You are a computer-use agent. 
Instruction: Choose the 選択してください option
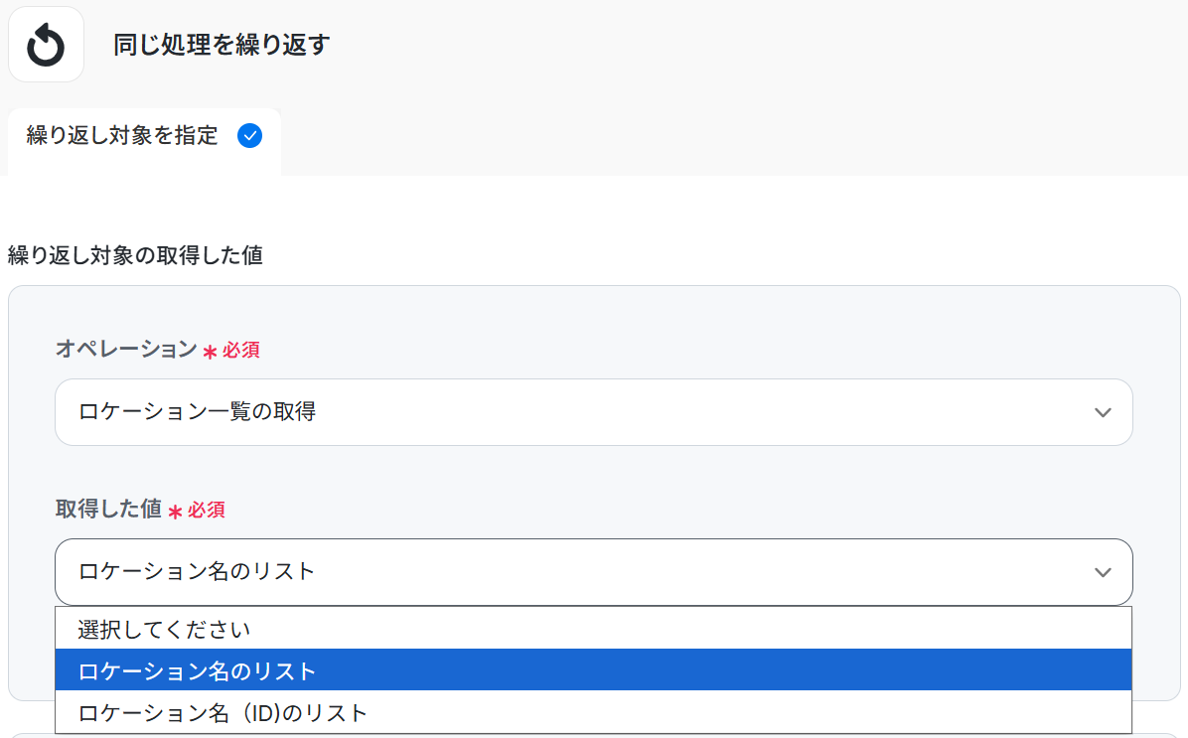[x=165, y=629]
